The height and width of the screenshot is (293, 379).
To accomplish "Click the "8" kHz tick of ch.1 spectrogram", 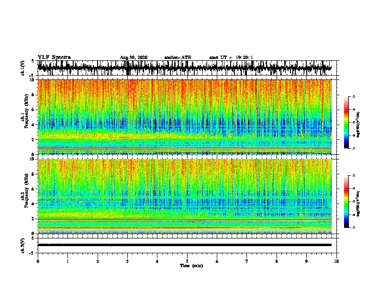I will click(33, 95).
